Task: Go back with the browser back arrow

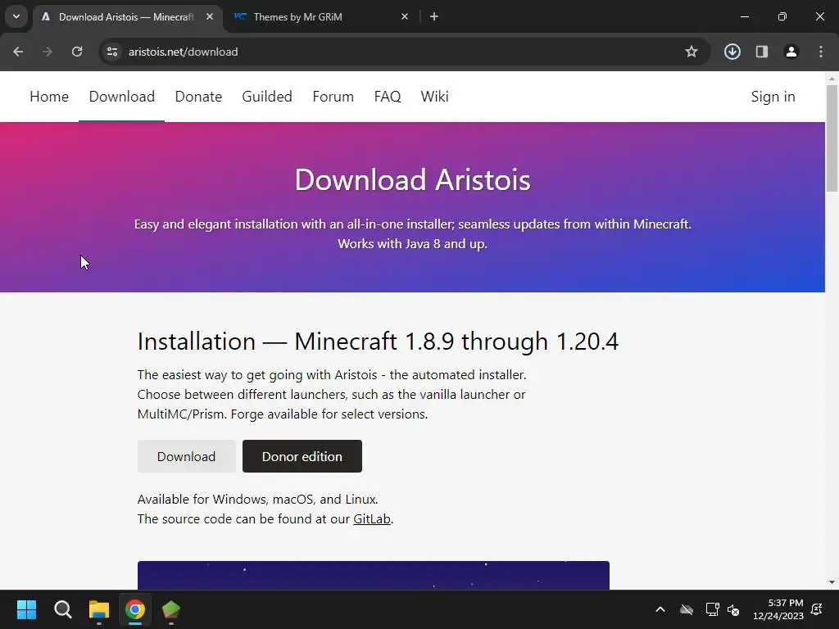Action: tap(18, 52)
